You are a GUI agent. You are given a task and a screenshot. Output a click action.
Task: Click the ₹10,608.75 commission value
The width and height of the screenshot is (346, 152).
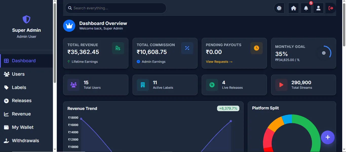[x=152, y=52]
